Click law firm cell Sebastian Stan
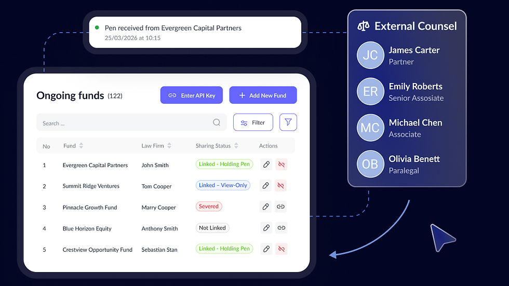Screen dimensions: 509x286 [x=159, y=250]
